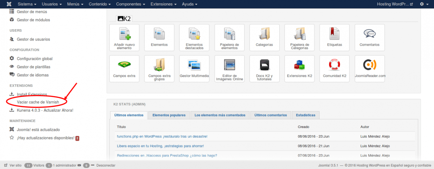Click Joomla! está actualizado link
The width and height of the screenshot is (434, 169).
[x=38, y=130]
